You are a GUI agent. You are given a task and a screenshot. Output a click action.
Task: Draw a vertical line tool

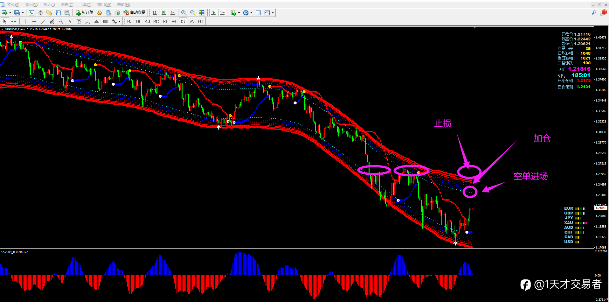click(x=25, y=21)
